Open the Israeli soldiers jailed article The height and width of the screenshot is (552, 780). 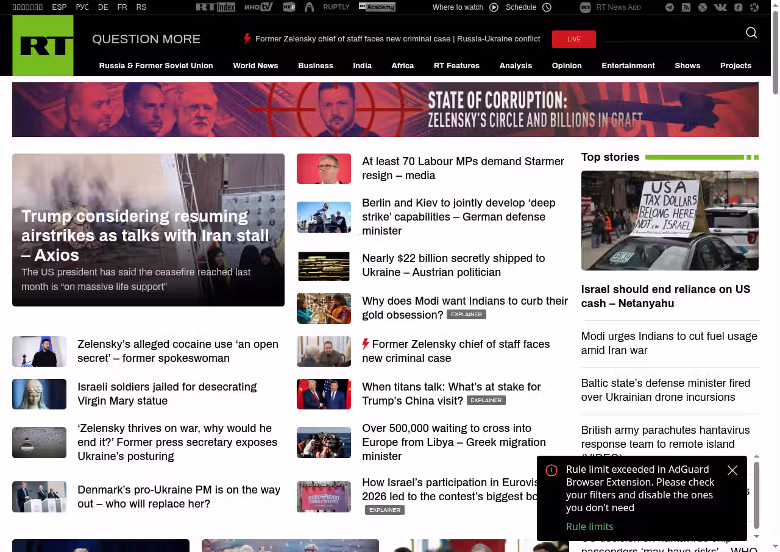167,394
